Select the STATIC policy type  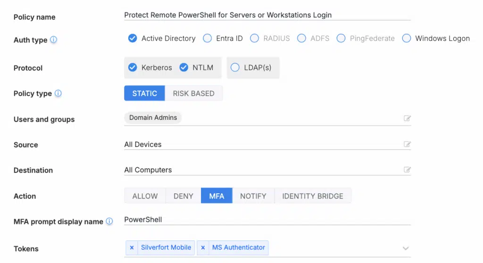click(144, 93)
